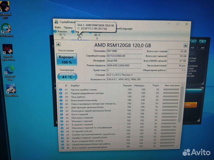Image resolution: width=214 pixels, height=160 pixels.
Task: Click the Serial ATA interface field
Action: (x=124, y=61)
